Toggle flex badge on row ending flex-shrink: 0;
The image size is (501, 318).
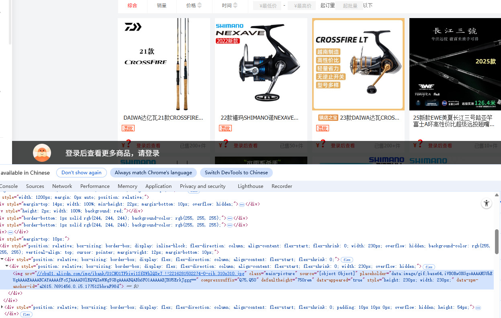tap(347, 260)
